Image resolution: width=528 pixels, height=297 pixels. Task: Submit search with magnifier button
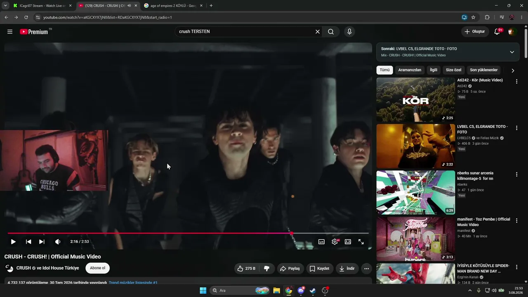[x=331, y=32]
